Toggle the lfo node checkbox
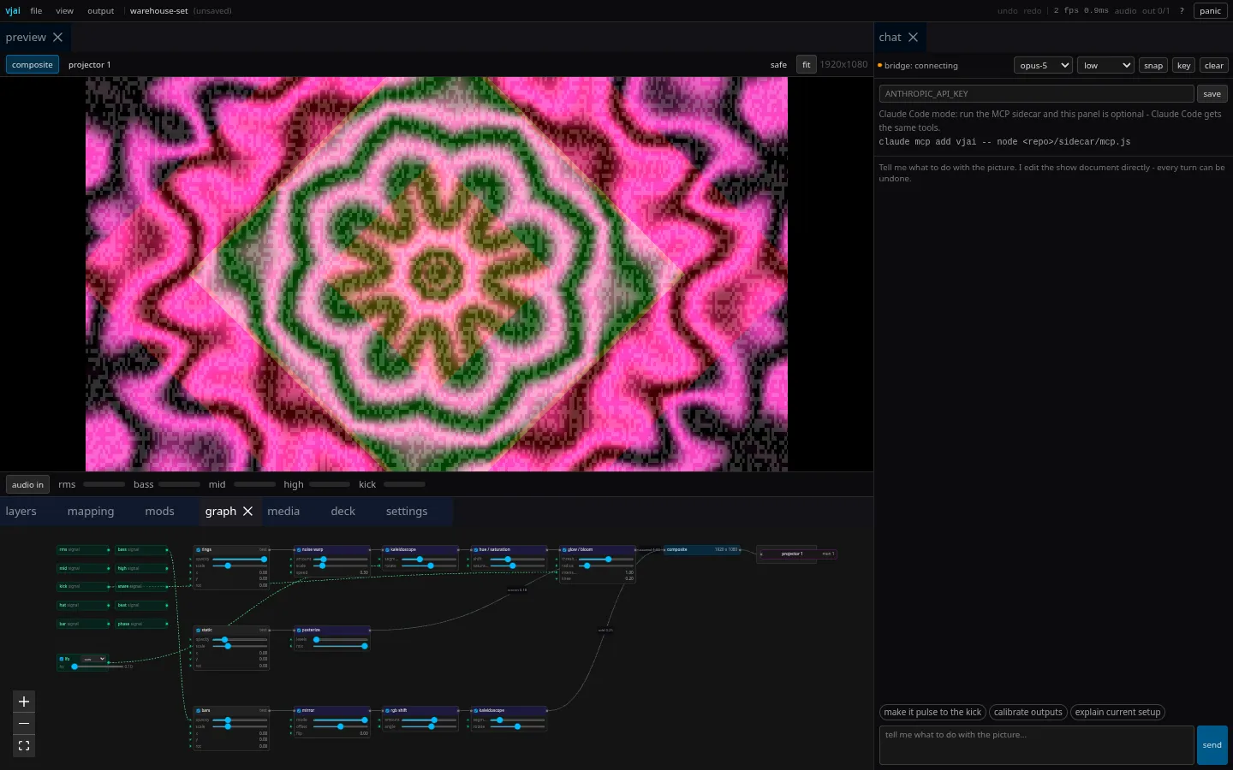This screenshot has height=770, width=1233. point(62,659)
